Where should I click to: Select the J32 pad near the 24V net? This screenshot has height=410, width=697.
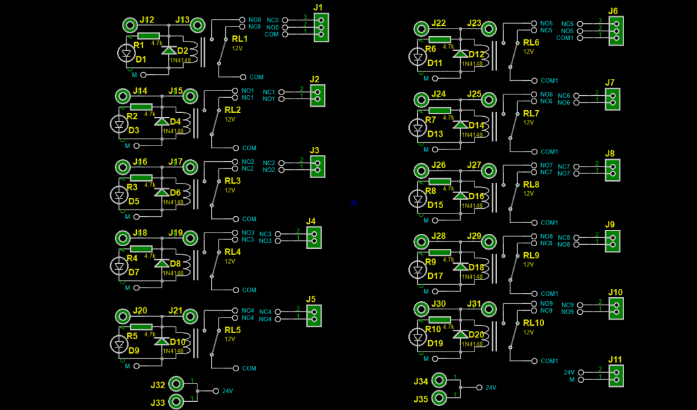[177, 383]
